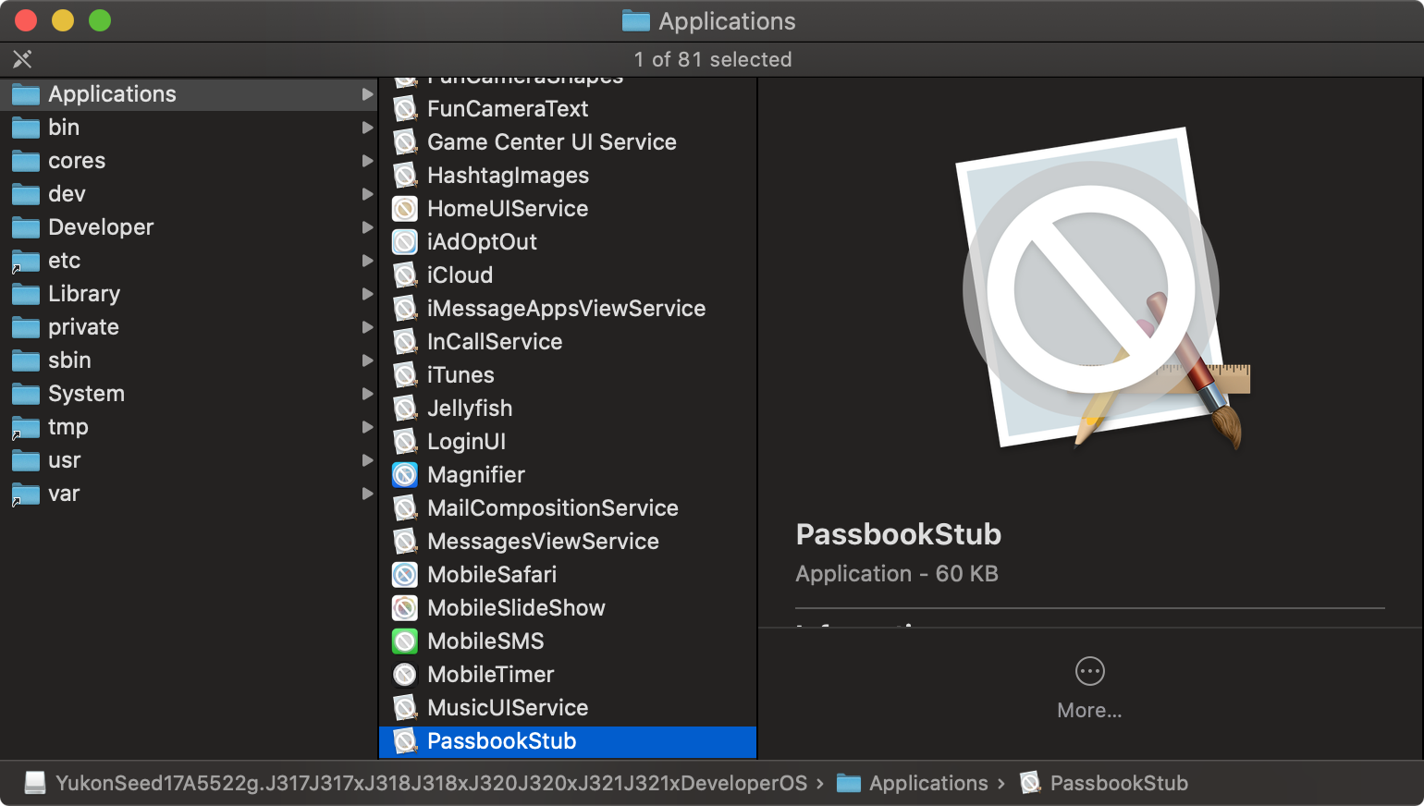Expand the Developer folder arrow
This screenshot has width=1424, height=806.
pos(367,227)
